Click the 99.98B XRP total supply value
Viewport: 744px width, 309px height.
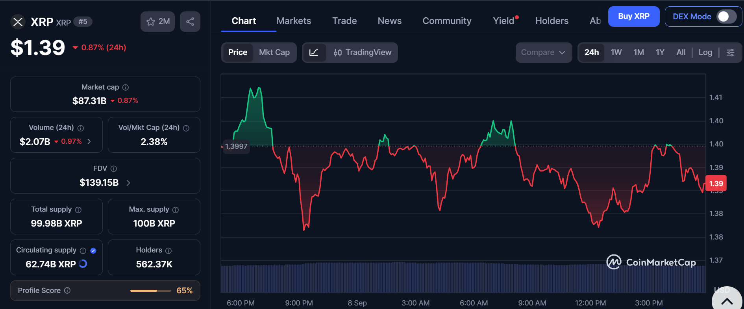coord(57,223)
